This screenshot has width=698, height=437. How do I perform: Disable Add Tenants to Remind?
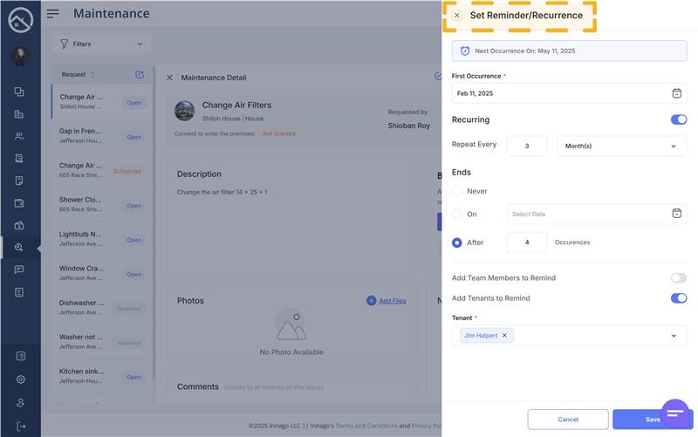(x=678, y=298)
